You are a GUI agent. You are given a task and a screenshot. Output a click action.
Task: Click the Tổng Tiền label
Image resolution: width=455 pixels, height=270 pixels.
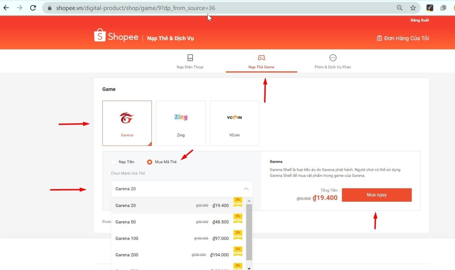tap(329, 190)
